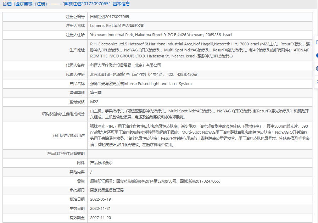The height and width of the screenshot is (223, 318).
Task: Click the '代理人住所' row label
Action: click(75, 74)
